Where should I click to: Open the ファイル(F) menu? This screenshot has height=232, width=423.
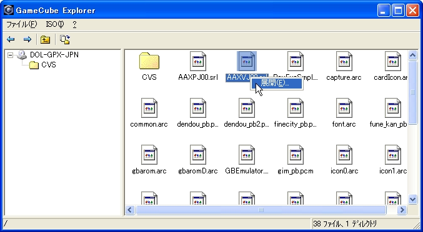[x=22, y=24]
